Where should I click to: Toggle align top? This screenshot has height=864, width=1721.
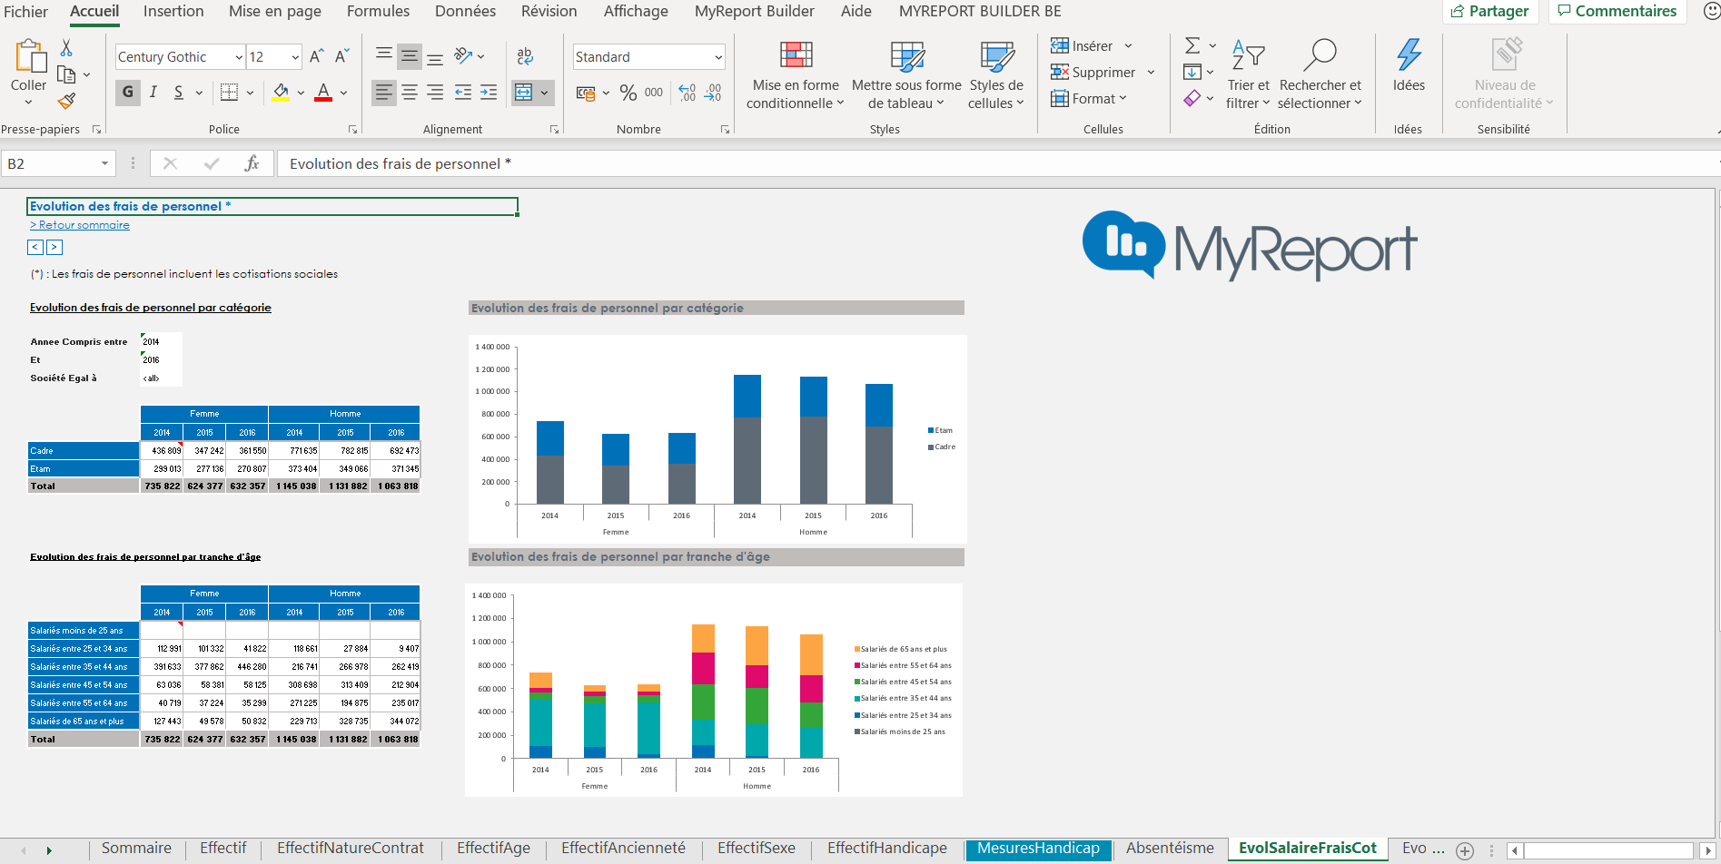384,56
